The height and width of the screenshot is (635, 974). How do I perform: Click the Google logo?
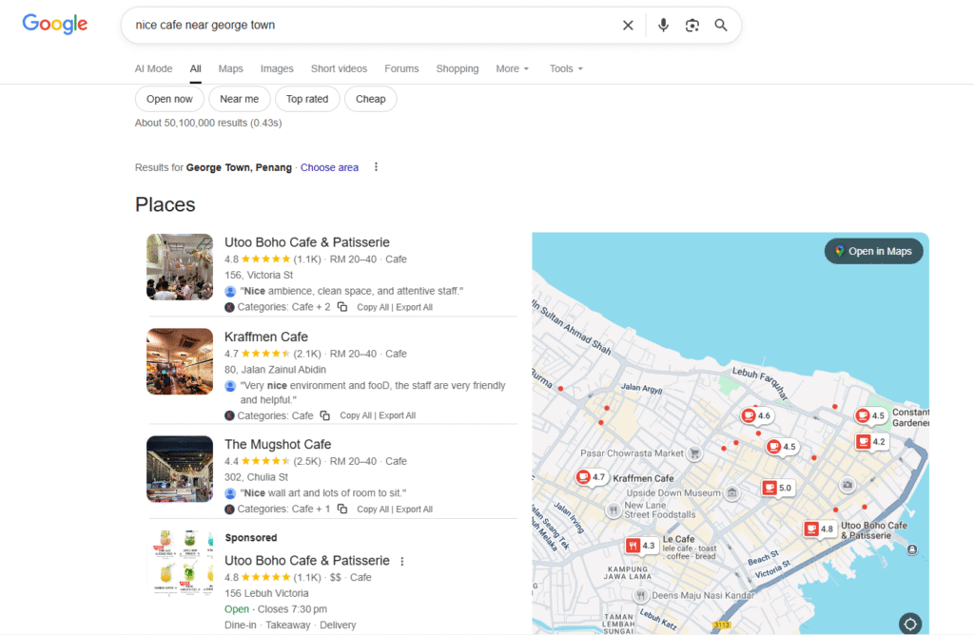[55, 25]
